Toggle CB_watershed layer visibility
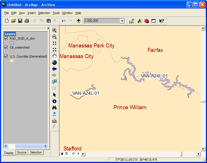This screenshot has width=207, height=163. (x=6, y=47)
